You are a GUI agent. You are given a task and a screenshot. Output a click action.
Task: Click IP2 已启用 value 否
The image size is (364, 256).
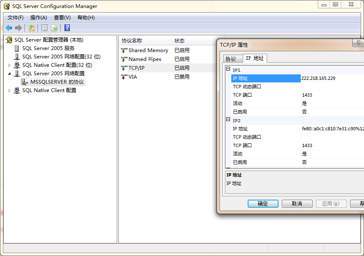[304, 162]
